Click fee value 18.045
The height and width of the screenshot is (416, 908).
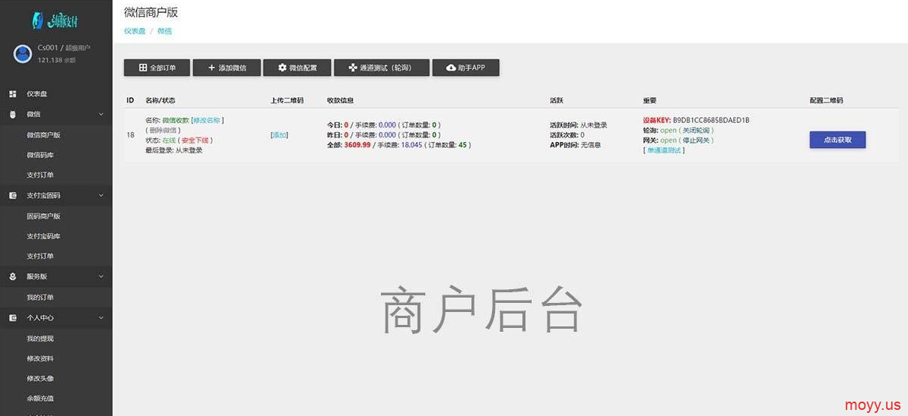[411, 145]
